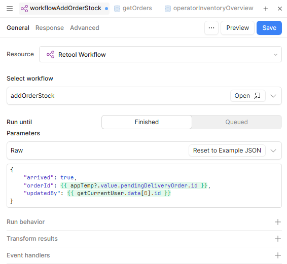Switch to the General settings tab

click(18, 28)
